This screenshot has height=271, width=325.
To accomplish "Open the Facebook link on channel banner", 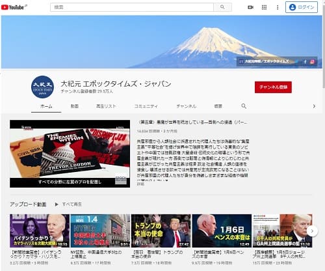I will [x=305, y=62].
